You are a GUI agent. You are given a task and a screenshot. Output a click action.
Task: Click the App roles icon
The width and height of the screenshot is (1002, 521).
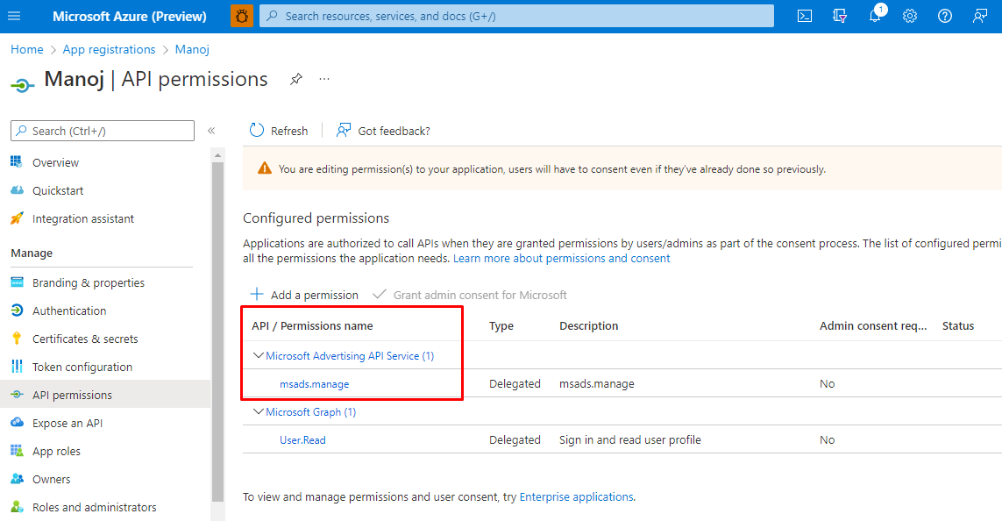pyautogui.click(x=17, y=451)
